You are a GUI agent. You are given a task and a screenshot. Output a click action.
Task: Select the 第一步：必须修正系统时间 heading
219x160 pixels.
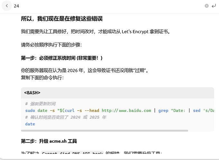62,58
